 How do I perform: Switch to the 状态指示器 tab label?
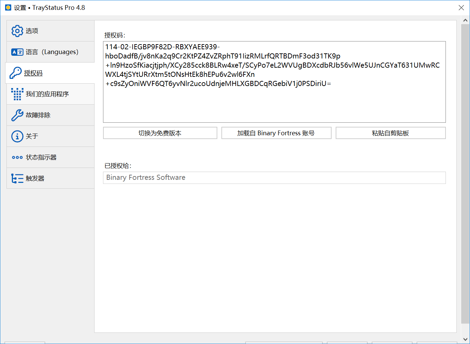(41, 157)
